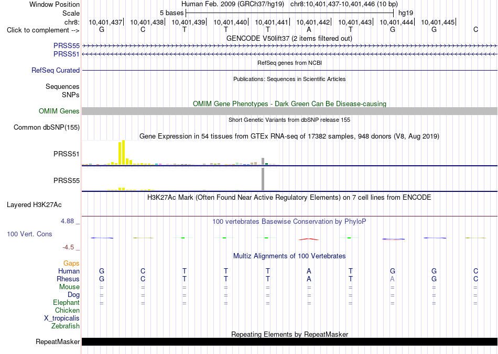Click the -4.5 PhyloP lower scale value

tap(68, 247)
